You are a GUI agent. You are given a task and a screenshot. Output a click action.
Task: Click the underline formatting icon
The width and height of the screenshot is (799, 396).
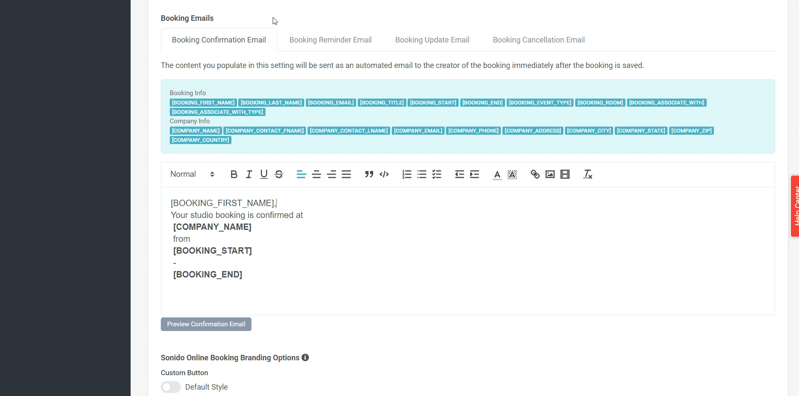[x=264, y=174]
